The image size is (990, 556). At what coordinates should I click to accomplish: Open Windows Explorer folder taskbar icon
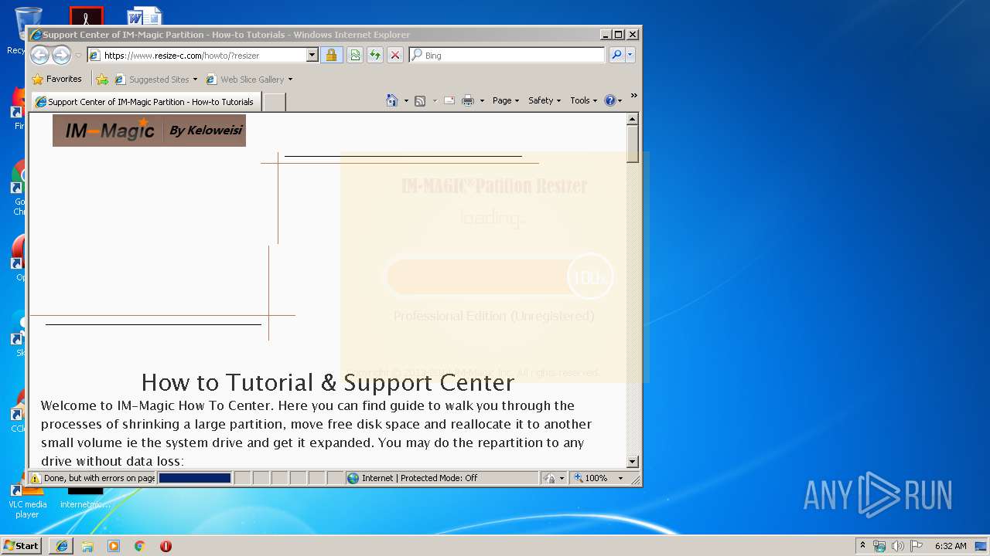[87, 546]
